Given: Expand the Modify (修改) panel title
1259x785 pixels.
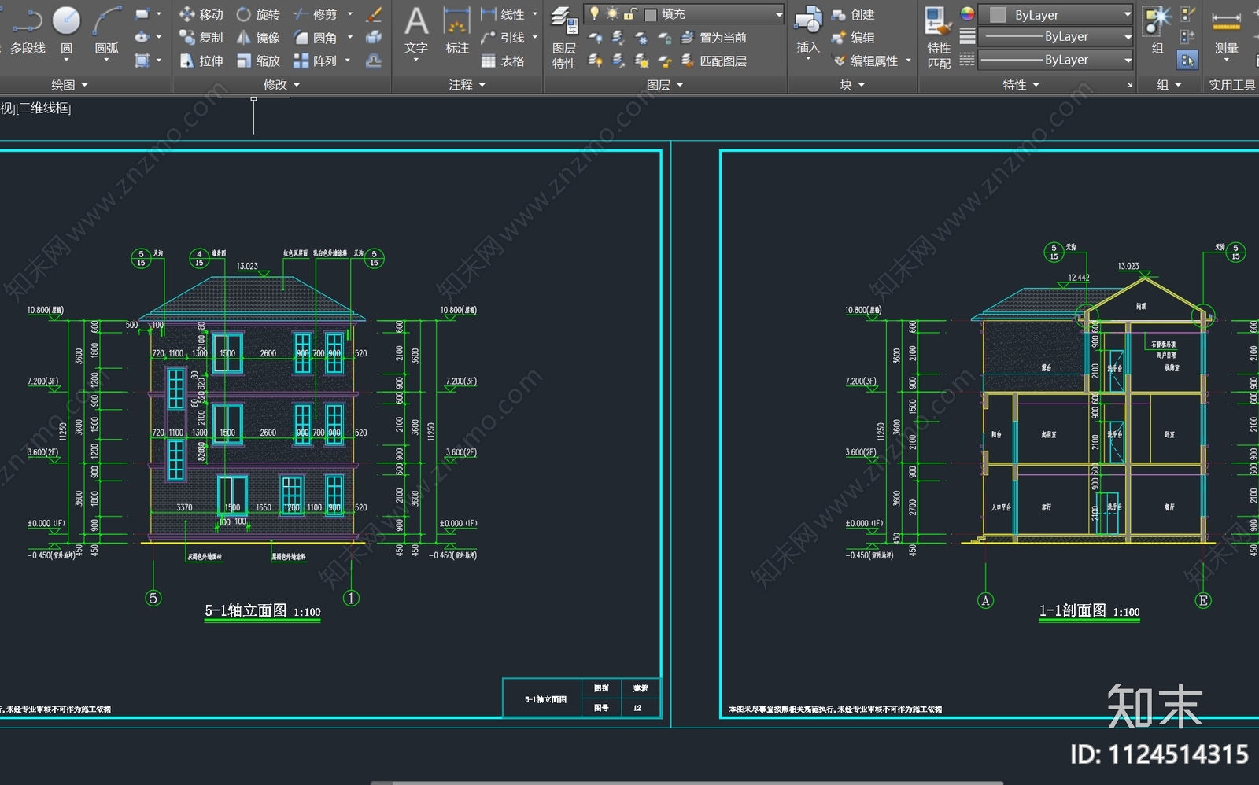Looking at the screenshot, I should pos(282,85).
